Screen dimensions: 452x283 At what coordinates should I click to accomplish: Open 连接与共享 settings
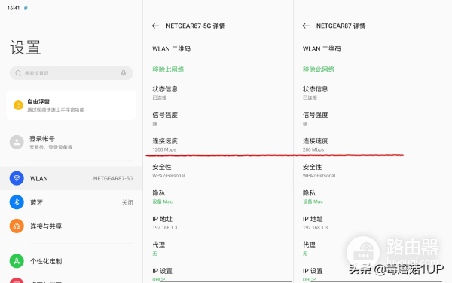72,226
